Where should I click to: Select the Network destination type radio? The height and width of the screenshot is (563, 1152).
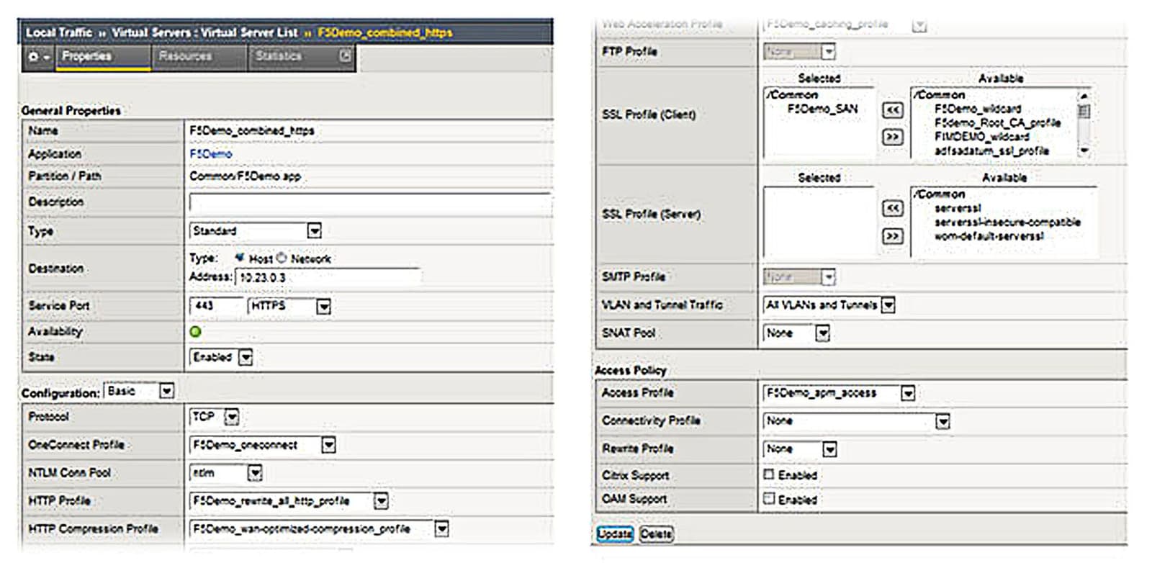[282, 258]
